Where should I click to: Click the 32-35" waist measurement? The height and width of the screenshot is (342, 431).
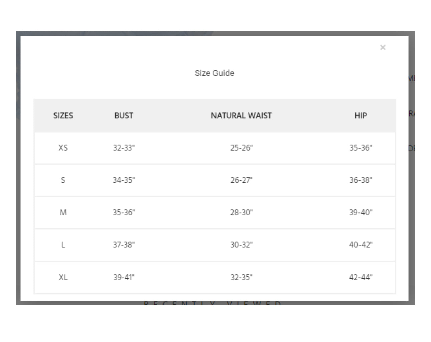pyautogui.click(x=241, y=277)
